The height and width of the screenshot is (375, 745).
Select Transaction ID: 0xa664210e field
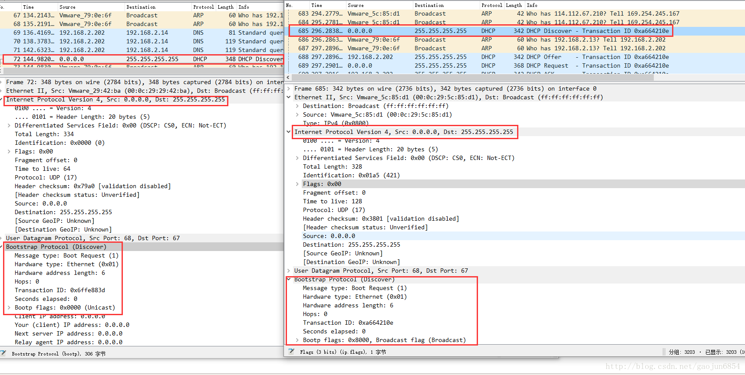tap(348, 323)
